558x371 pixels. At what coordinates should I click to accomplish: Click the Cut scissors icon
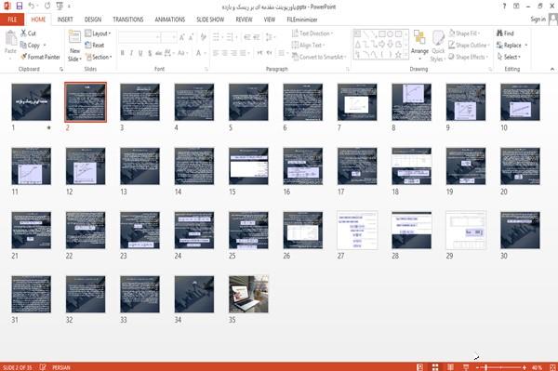point(24,33)
